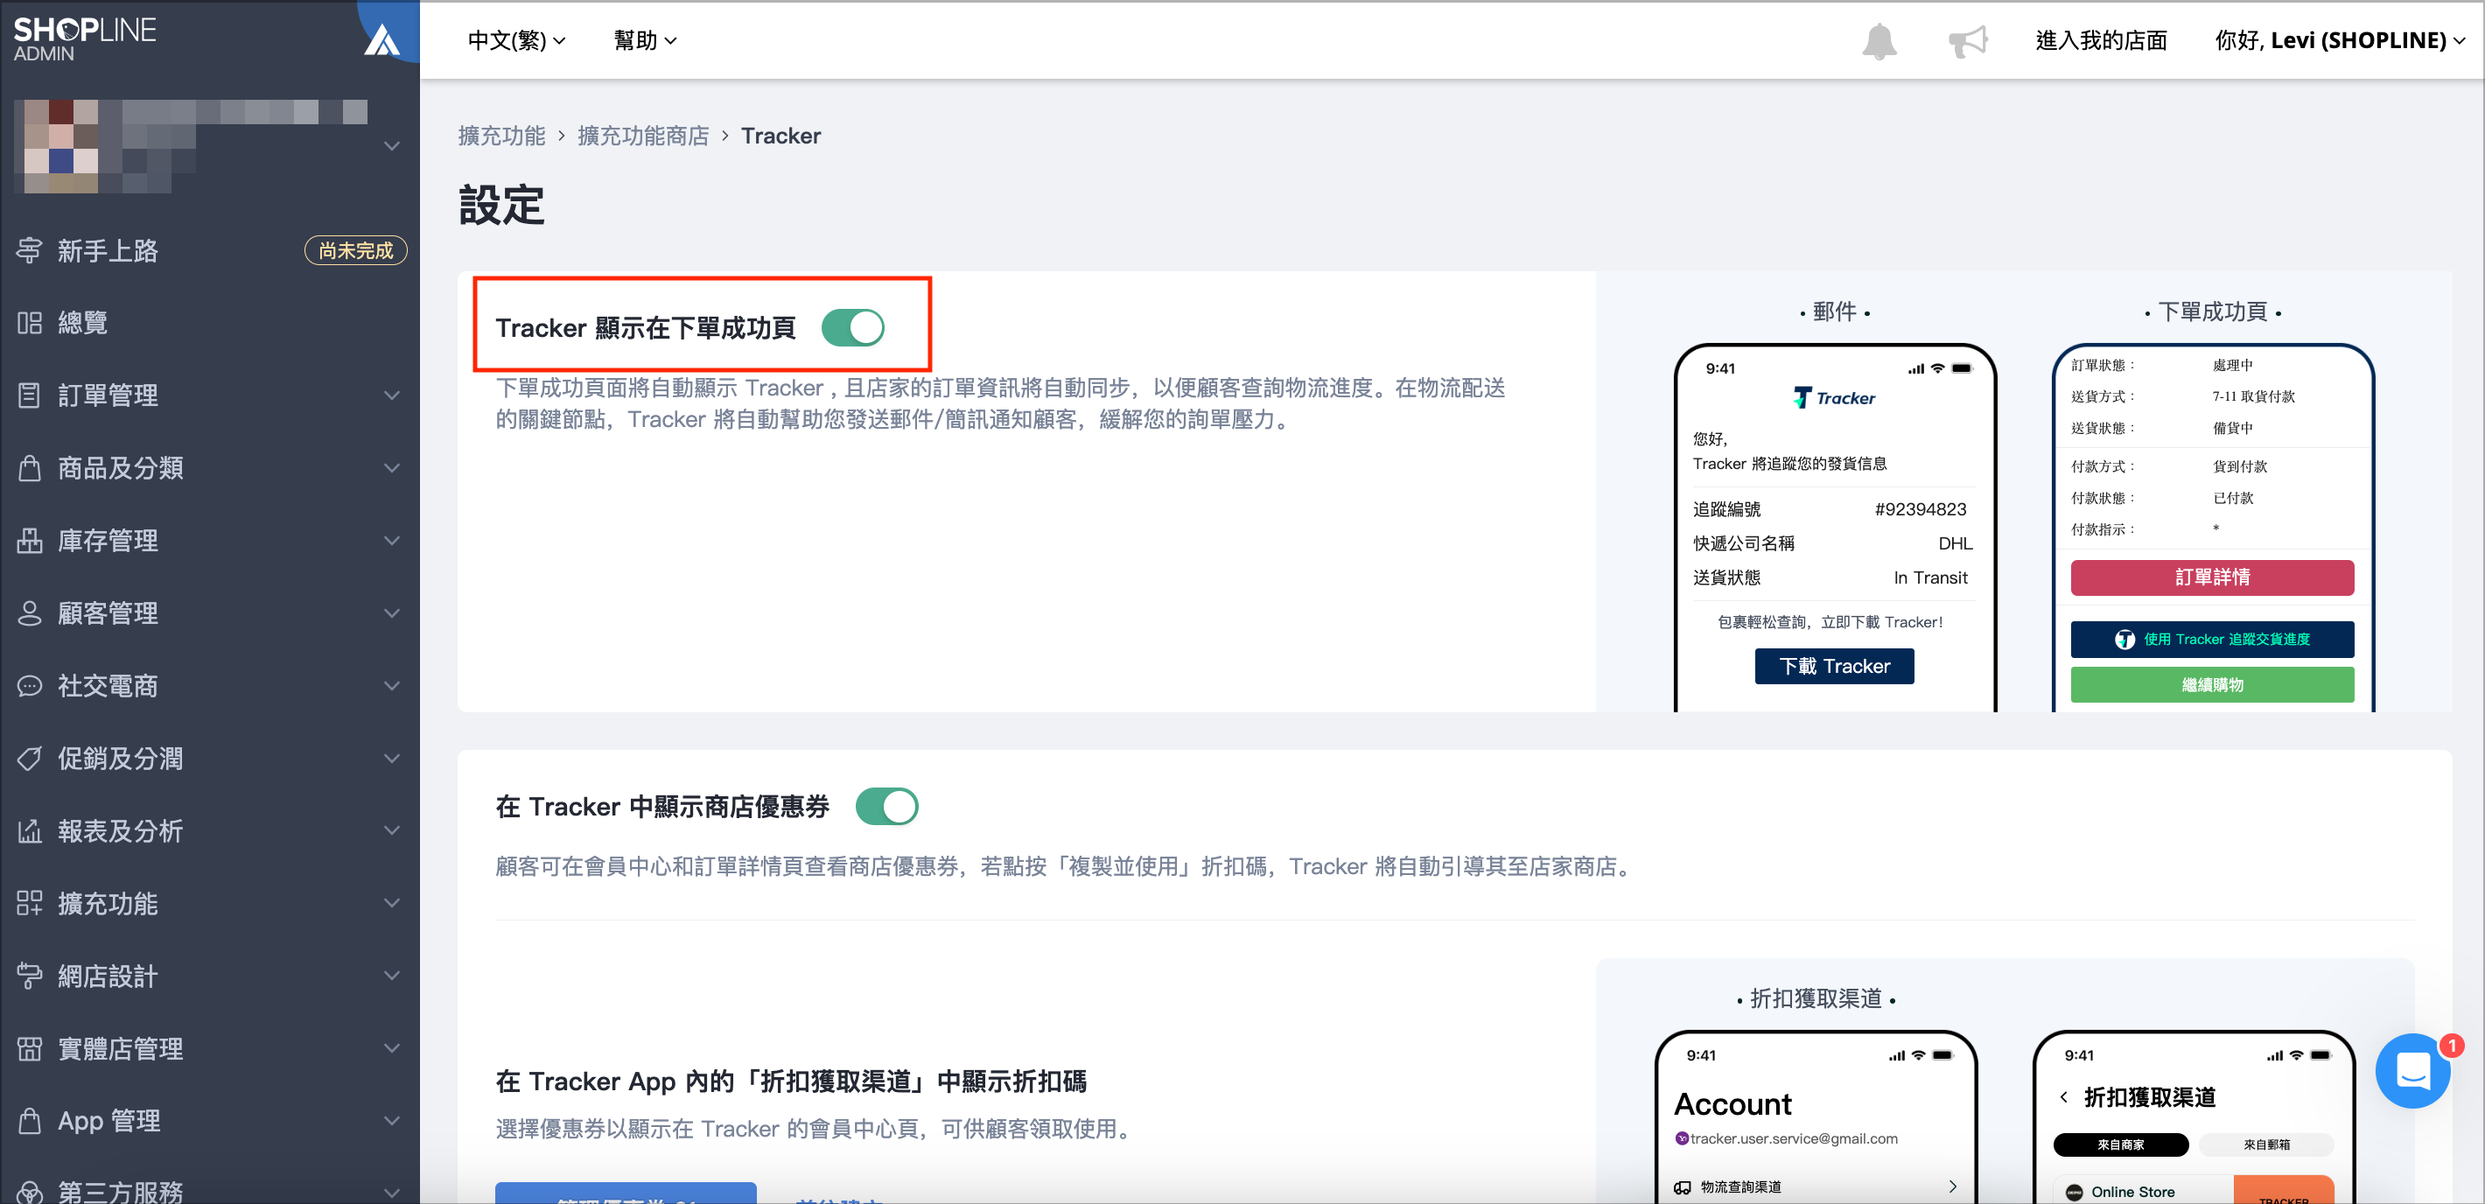Screen dimensions: 2485x1204
Task: Click the blurred store avatar thumbnail
Action: click(x=62, y=147)
